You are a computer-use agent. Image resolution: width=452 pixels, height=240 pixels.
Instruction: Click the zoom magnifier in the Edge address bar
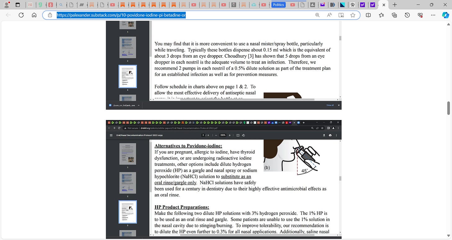tap(317, 15)
